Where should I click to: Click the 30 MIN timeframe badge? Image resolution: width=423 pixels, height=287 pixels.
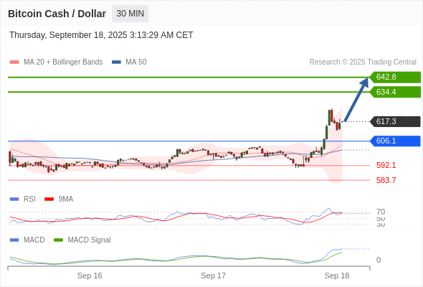click(130, 14)
